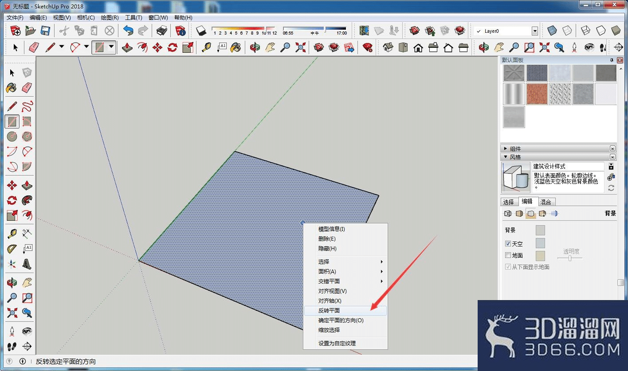Viewport: 628px width, 371px height.
Task: Switch to the 混合 styles tab
Action: 546,202
